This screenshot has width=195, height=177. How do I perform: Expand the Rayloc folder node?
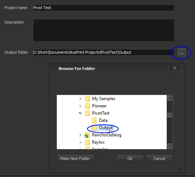point(80,142)
